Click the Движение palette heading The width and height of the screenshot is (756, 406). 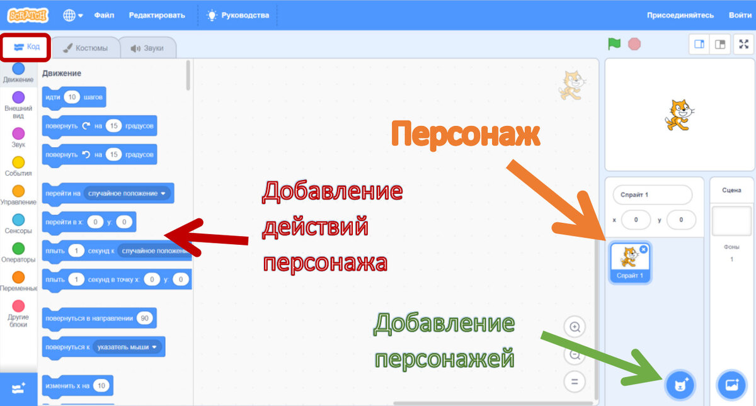[61, 74]
